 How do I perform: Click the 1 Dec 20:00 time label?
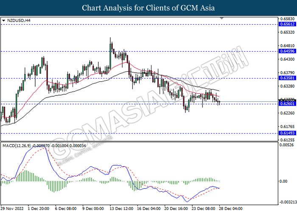(39, 209)
